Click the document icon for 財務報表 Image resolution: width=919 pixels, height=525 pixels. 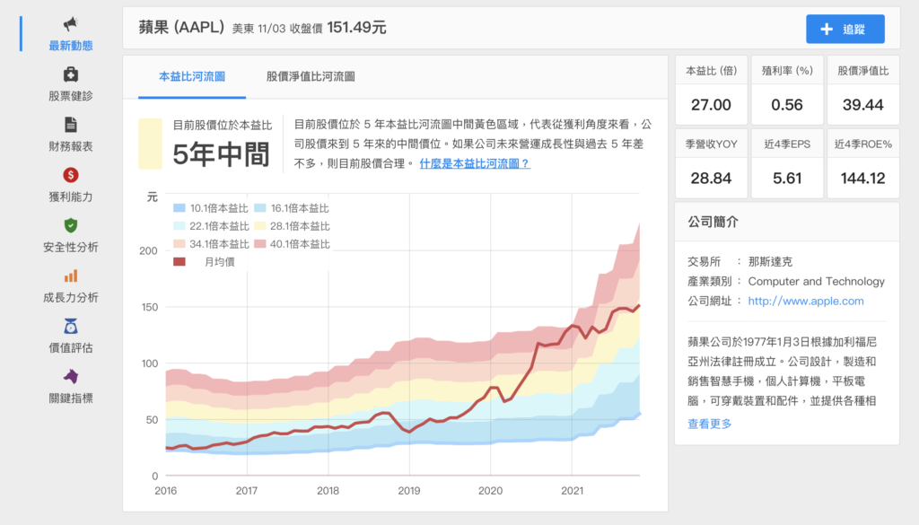(70, 125)
